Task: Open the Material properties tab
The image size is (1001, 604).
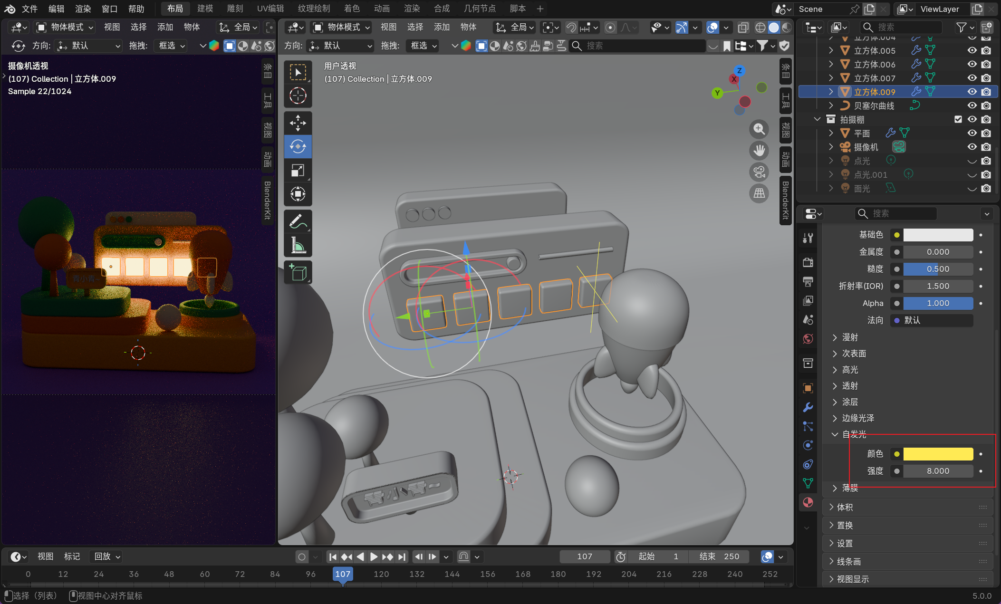Action: pyautogui.click(x=808, y=502)
